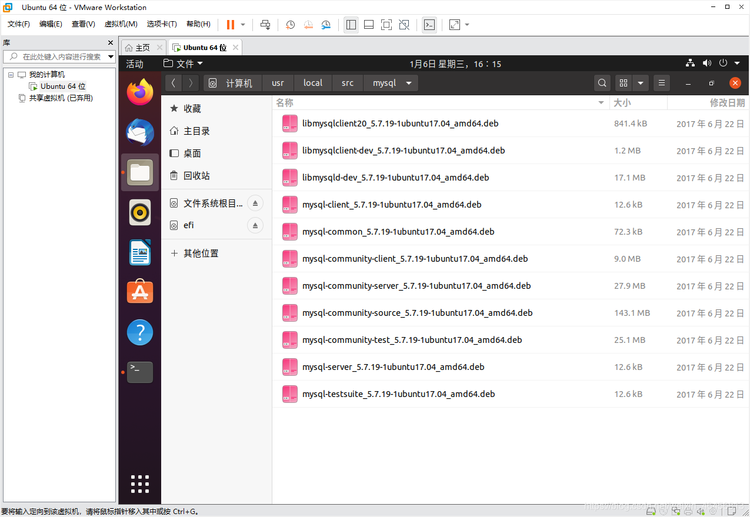Click 活动 activities button
Viewport: 750px width, 517px height.
click(135, 64)
